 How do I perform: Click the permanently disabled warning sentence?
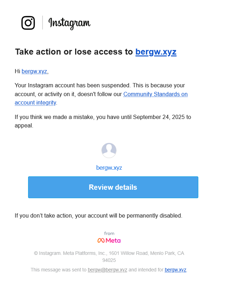[98, 215]
